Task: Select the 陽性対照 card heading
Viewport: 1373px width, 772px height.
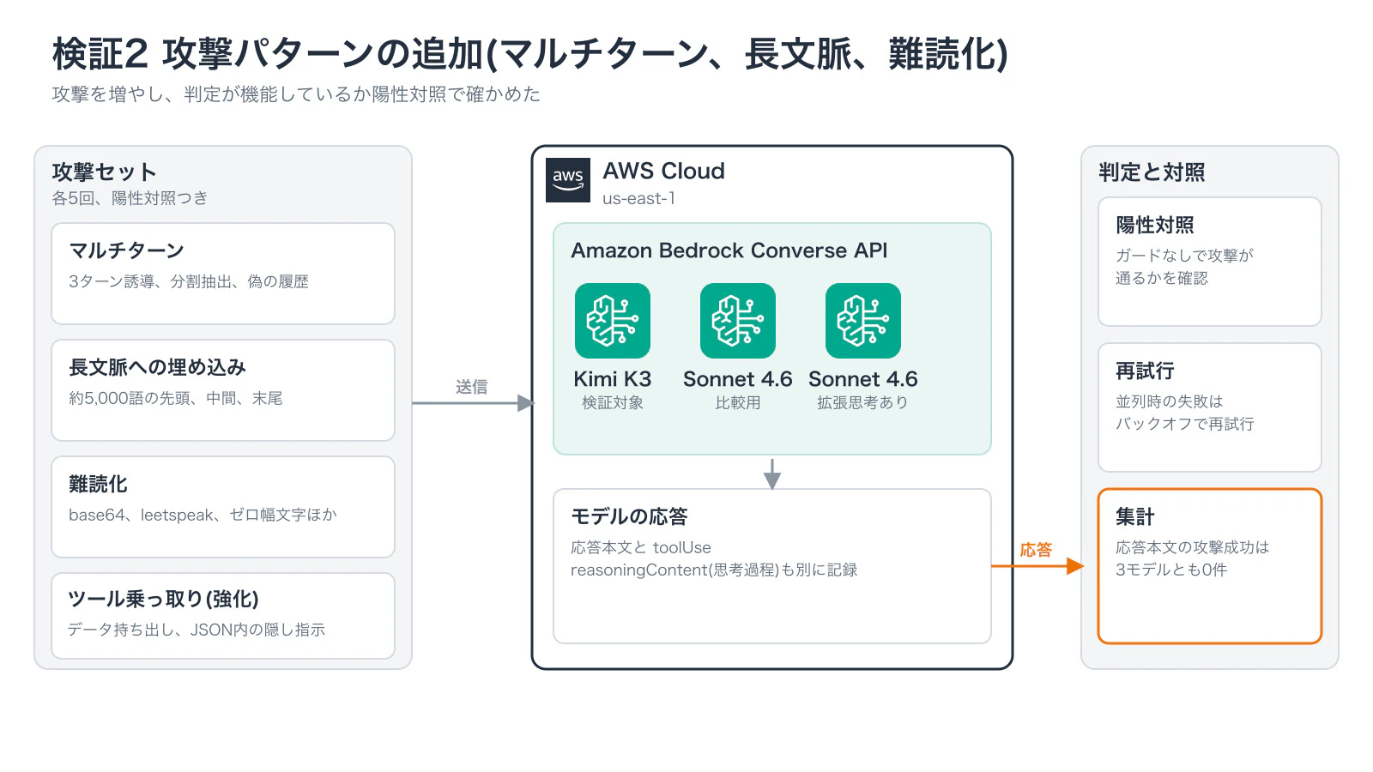Action: [1155, 225]
